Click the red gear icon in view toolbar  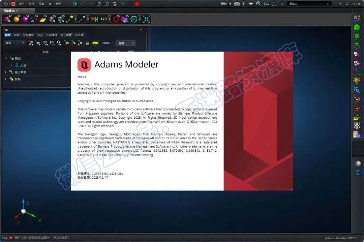(x=116, y=19)
